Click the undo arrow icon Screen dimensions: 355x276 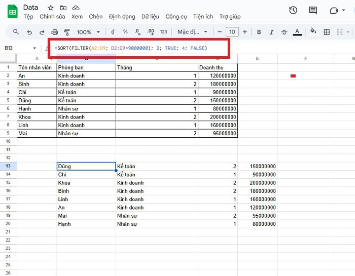click(x=29, y=32)
